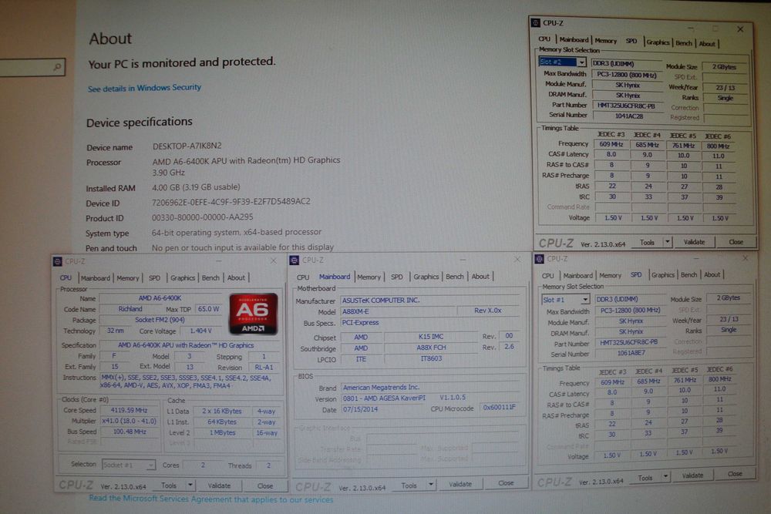Switch to the CPU tab in the Mainboard CPU-Z window
The image size is (771, 514).
click(x=303, y=277)
